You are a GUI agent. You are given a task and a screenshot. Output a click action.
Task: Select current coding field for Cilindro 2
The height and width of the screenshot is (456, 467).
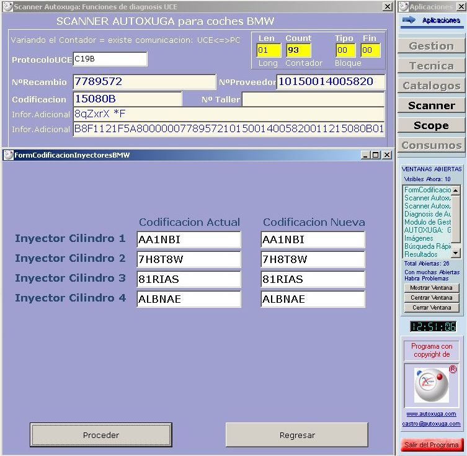[x=189, y=259]
